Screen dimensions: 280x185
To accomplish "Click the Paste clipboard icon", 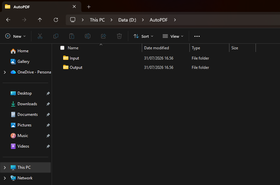I will point(72,36).
